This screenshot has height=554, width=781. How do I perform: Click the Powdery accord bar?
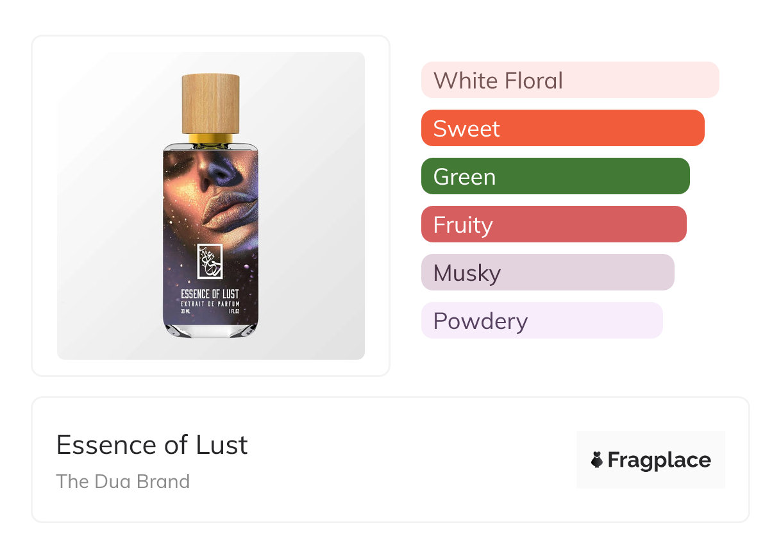pos(541,321)
